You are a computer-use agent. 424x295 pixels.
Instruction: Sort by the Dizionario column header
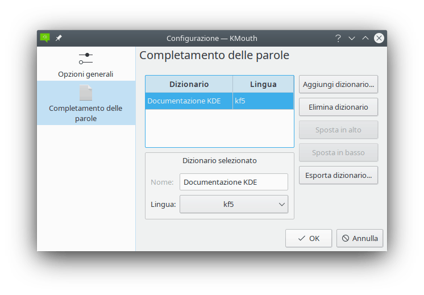click(189, 84)
